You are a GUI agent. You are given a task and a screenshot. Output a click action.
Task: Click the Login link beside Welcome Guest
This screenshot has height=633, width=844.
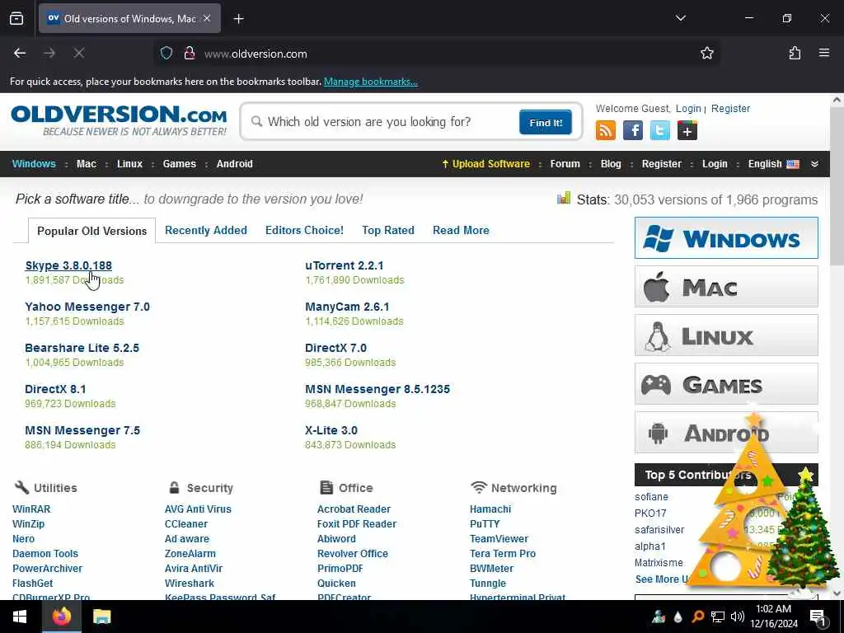pos(688,108)
